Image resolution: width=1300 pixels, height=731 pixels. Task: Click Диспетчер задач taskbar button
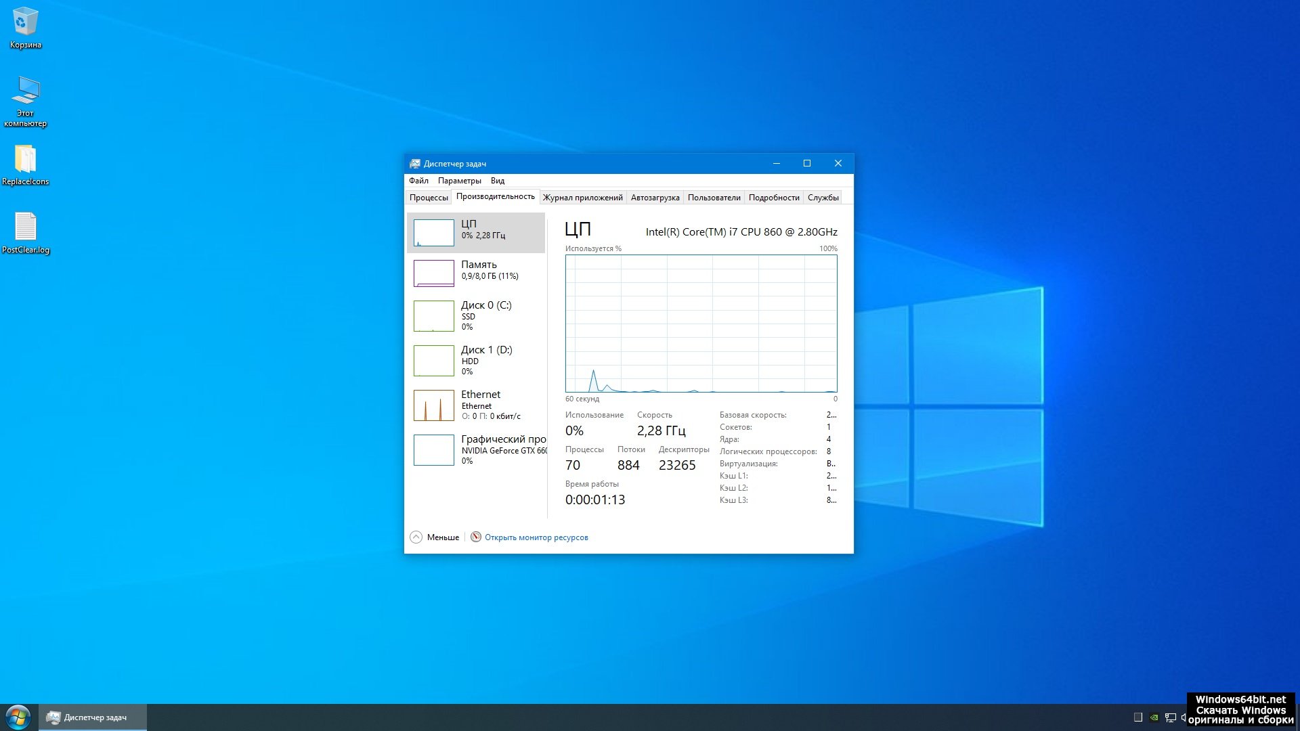click(x=93, y=717)
